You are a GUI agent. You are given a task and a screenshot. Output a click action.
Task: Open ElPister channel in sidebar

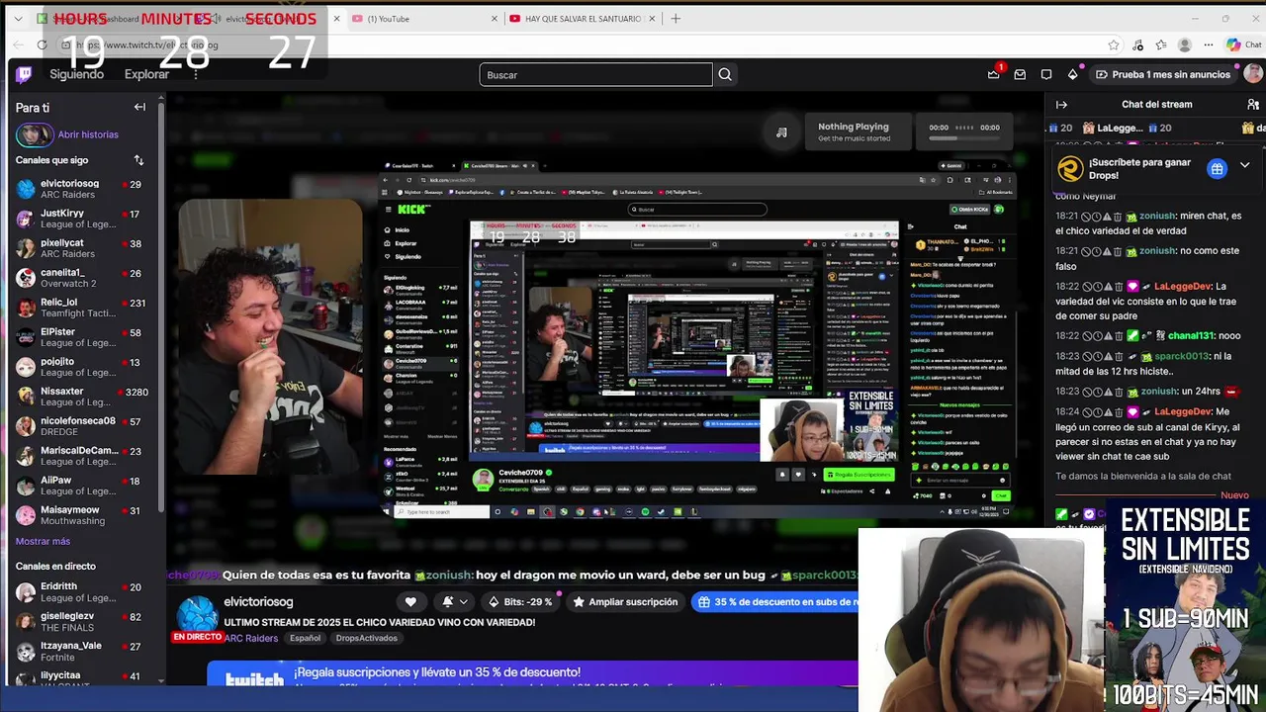[82, 337]
